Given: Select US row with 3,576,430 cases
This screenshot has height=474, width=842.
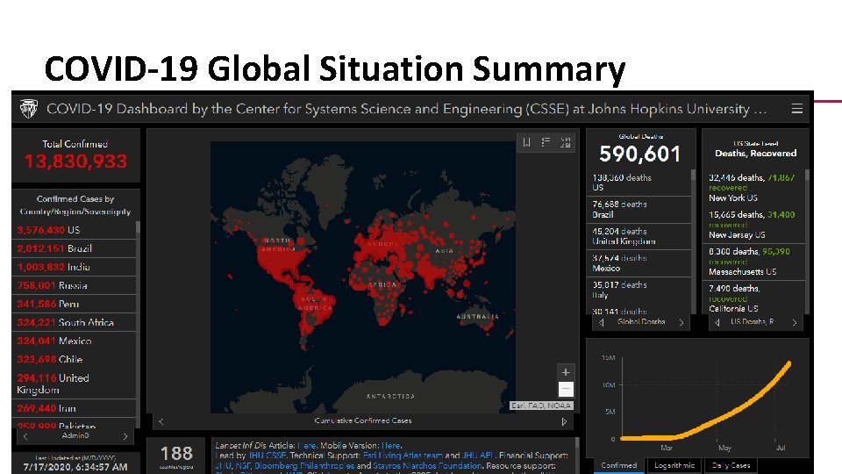Looking at the screenshot, I should 74,230.
